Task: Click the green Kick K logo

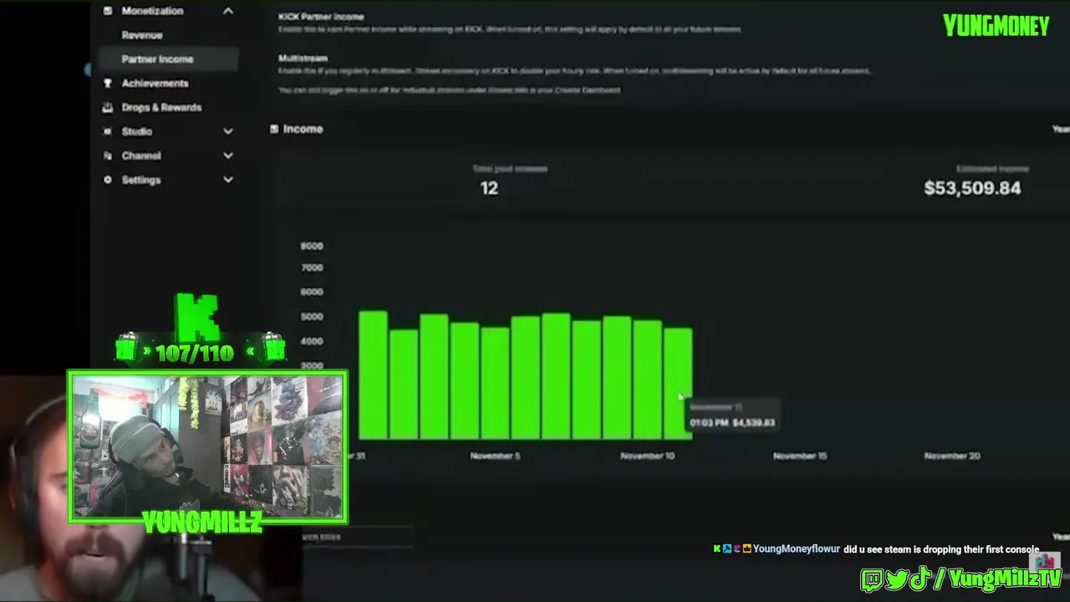Action: click(197, 317)
